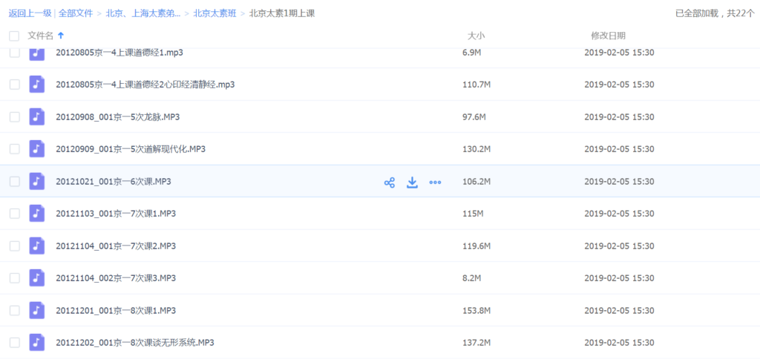Sort by 文件名 using the arrow

coord(61,36)
